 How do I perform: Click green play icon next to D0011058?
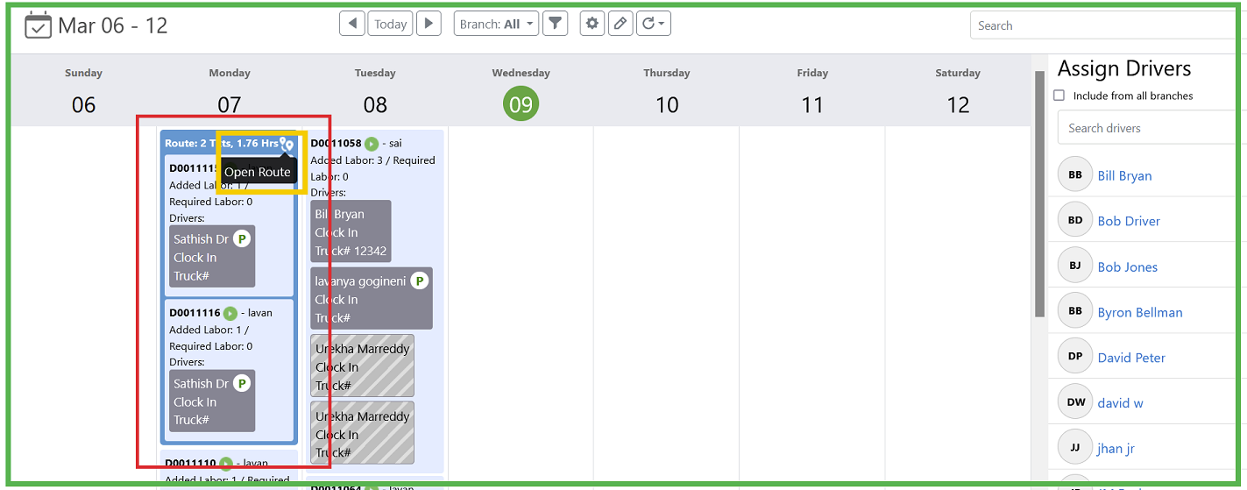click(x=372, y=144)
